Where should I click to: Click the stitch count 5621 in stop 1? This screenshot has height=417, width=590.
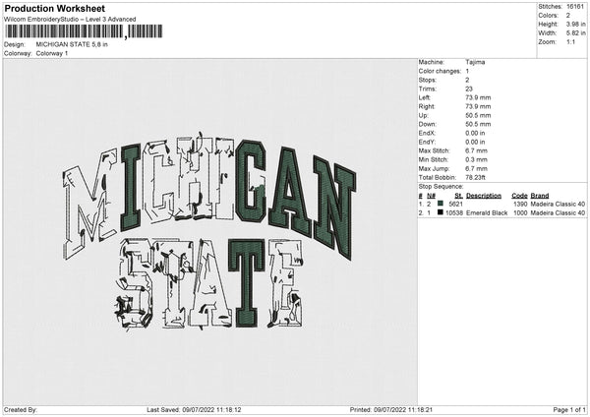tap(455, 204)
